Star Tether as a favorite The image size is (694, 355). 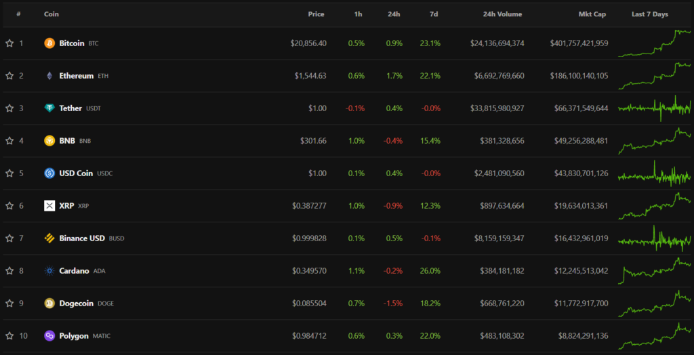click(9, 108)
